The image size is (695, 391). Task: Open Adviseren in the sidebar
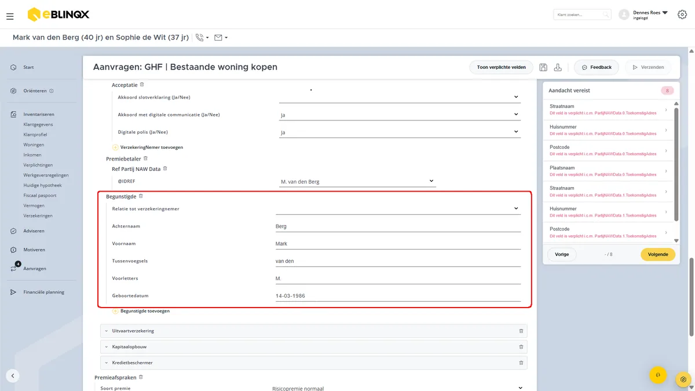coord(34,231)
